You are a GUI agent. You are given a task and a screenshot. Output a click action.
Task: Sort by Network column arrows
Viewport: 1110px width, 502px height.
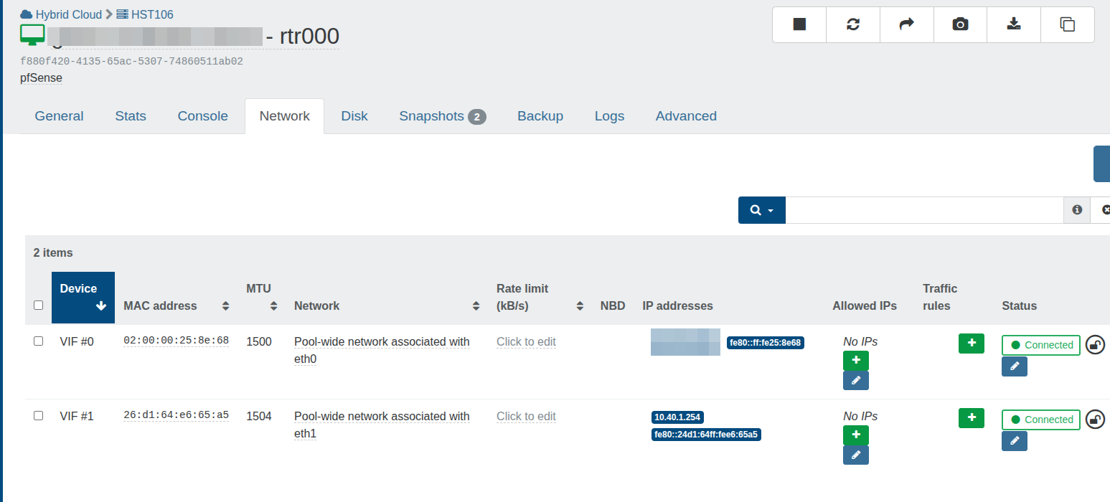pyautogui.click(x=476, y=306)
